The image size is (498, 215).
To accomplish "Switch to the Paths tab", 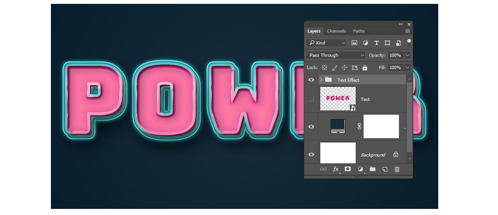I will 359,31.
